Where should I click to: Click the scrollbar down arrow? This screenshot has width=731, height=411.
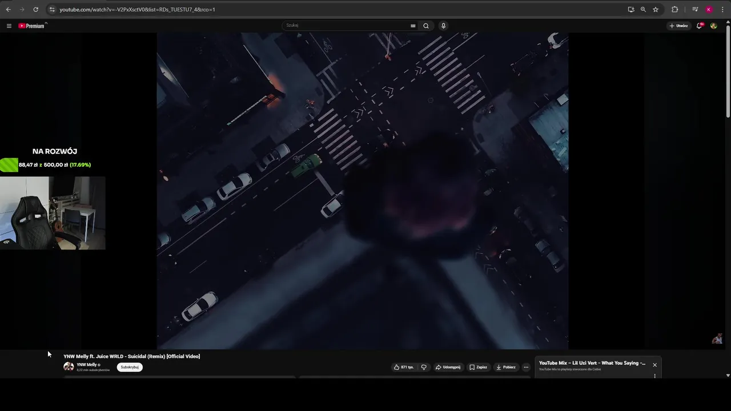pos(728,375)
